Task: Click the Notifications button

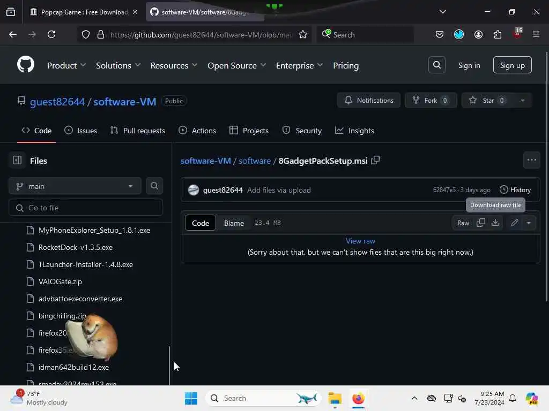Action: (369, 100)
